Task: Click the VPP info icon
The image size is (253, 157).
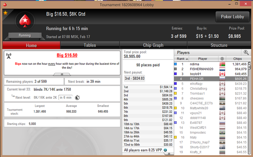Action: 166,150
